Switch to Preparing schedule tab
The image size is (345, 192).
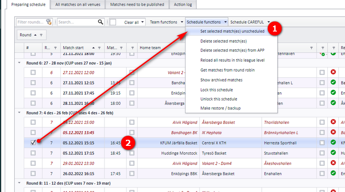click(28, 4)
